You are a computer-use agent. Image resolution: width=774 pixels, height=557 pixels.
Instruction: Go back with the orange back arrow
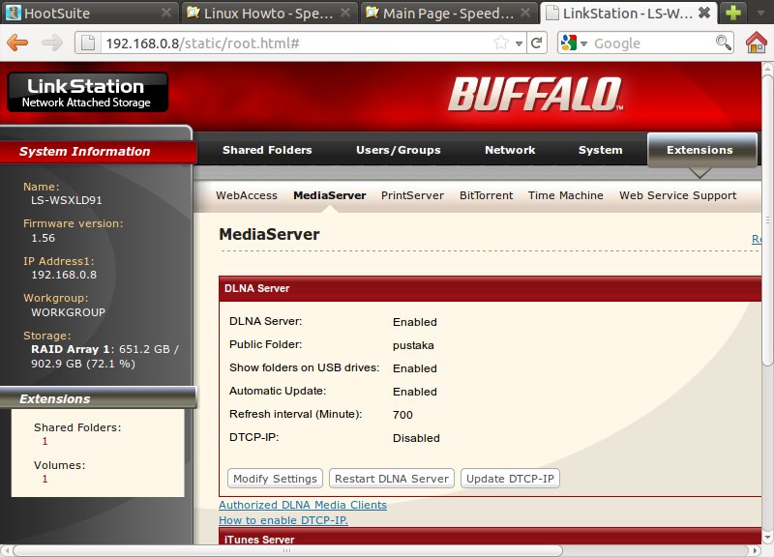(x=17, y=43)
